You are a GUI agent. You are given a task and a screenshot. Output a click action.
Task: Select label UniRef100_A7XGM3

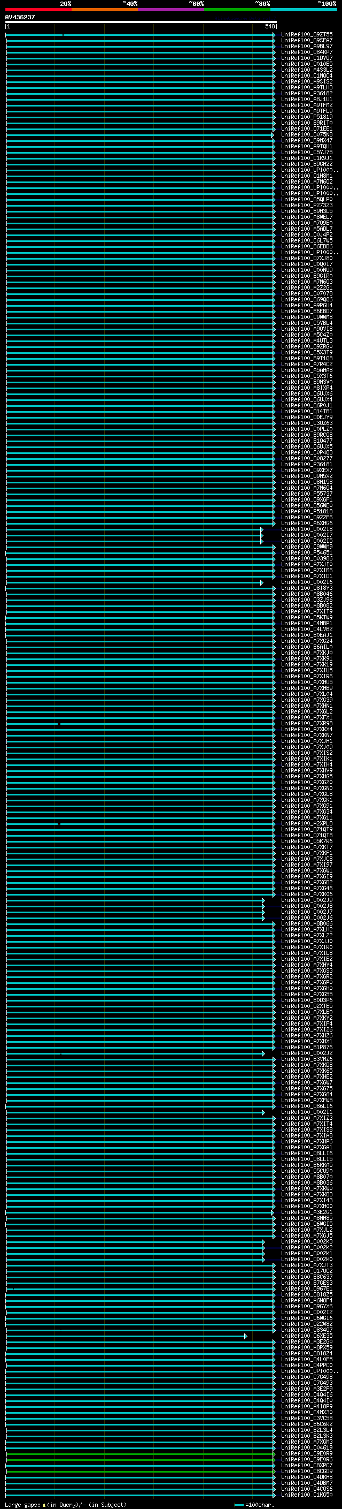(306, 1442)
